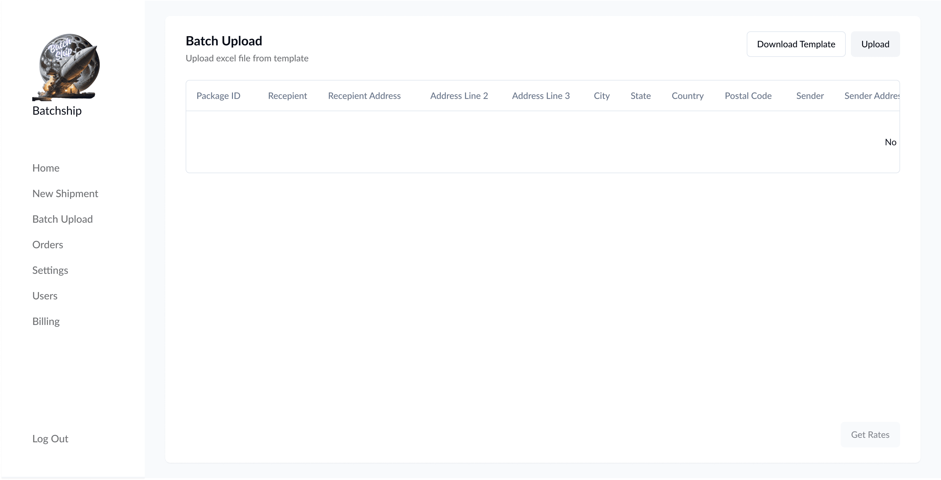Open the Users page
This screenshot has width=941, height=480.
(44, 296)
